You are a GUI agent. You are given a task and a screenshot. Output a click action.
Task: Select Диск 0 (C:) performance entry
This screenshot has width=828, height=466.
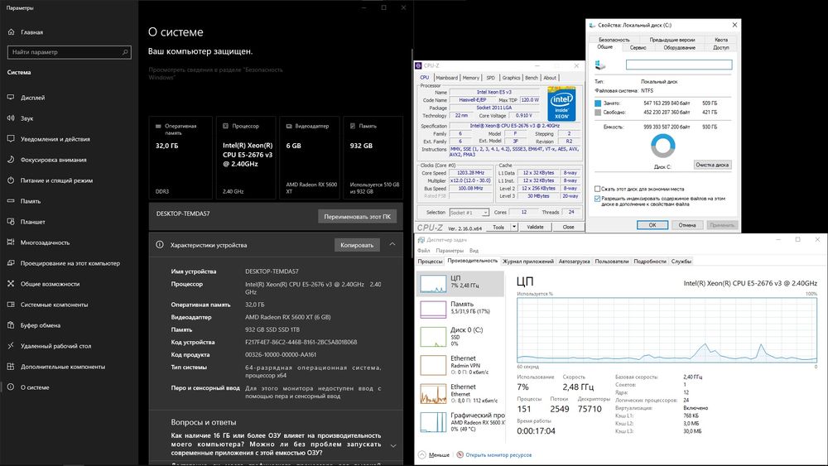(460, 336)
